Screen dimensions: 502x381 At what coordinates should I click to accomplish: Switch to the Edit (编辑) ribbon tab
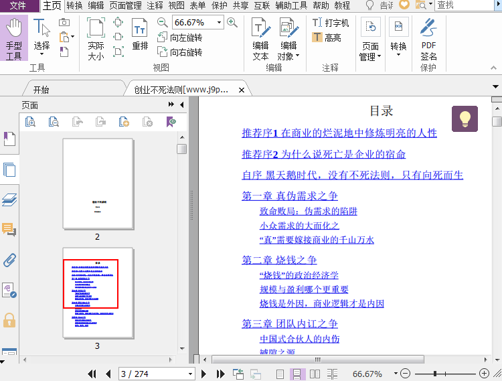[x=96, y=5]
